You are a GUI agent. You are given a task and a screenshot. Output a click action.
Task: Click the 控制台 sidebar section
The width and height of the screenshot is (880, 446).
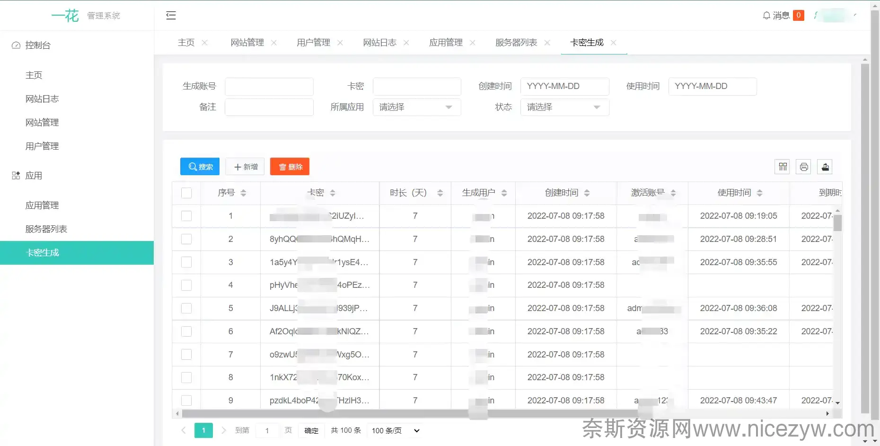coord(38,45)
